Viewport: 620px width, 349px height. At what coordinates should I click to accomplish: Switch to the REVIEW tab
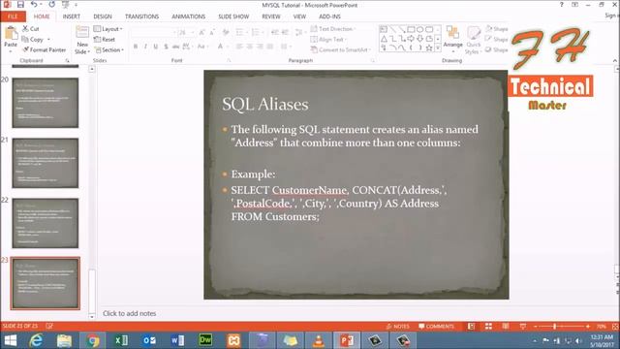(x=271, y=16)
